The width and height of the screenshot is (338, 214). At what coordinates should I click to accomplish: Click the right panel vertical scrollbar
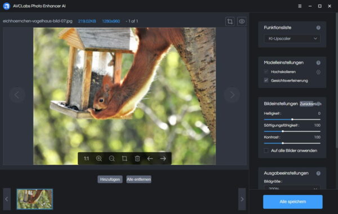coord(337,80)
